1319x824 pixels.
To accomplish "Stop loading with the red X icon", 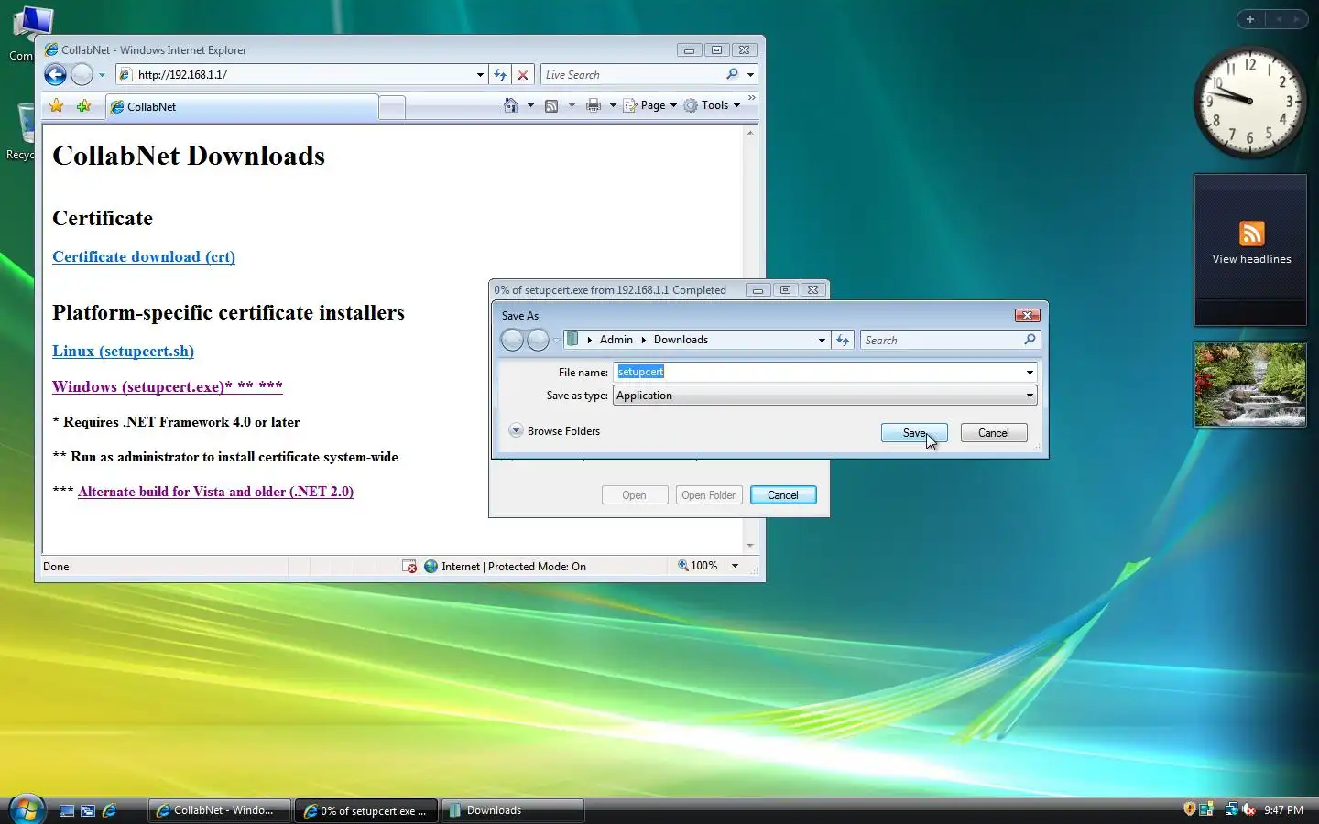I will tap(523, 75).
